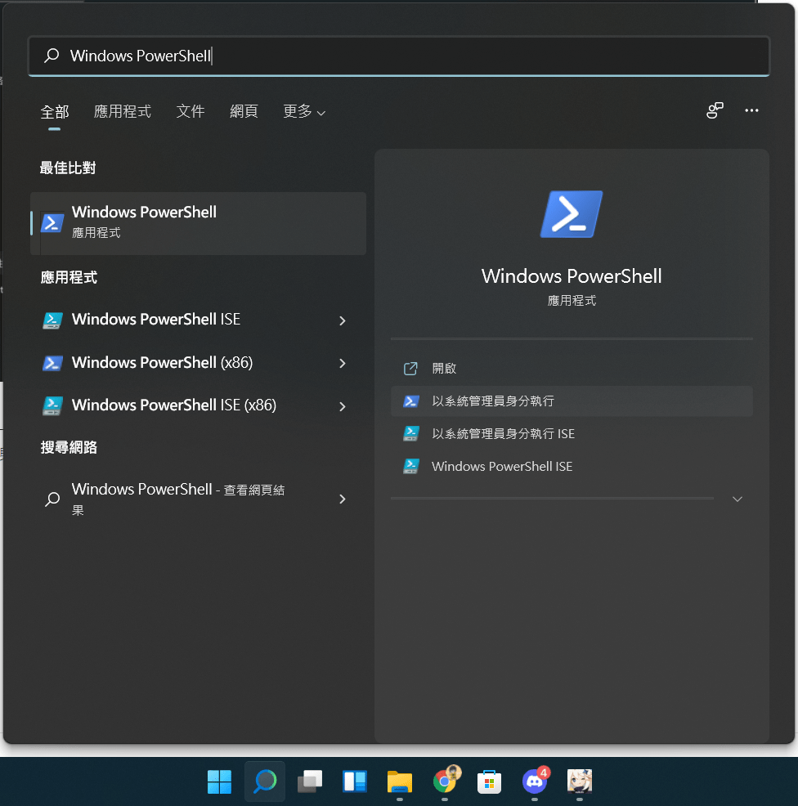This screenshot has width=798, height=806.
Task: Open Windows PowerShell best match result
Action: (x=198, y=222)
